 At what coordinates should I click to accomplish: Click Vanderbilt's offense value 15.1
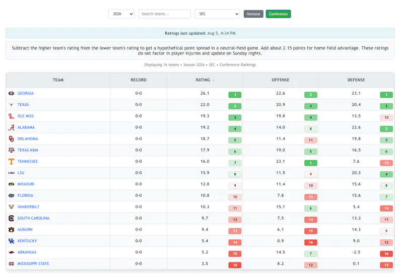281,207
